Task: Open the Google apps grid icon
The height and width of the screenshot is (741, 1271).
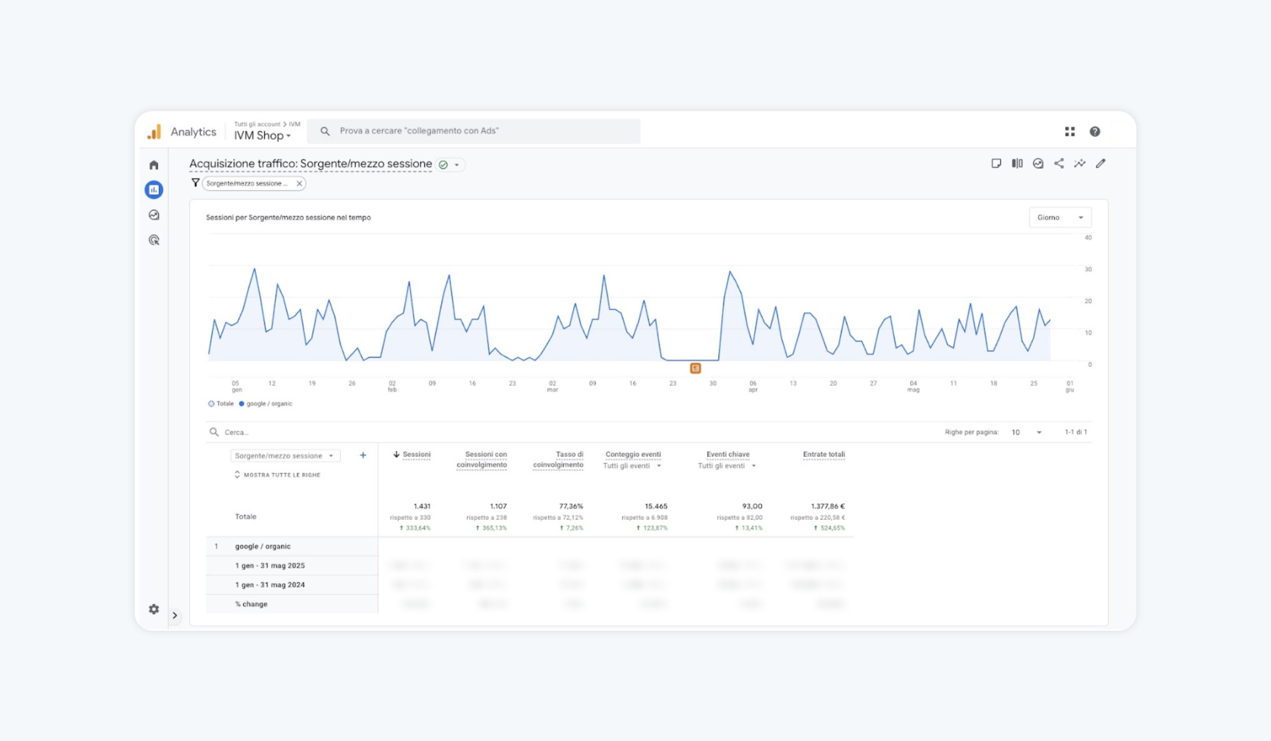Action: coord(1070,132)
